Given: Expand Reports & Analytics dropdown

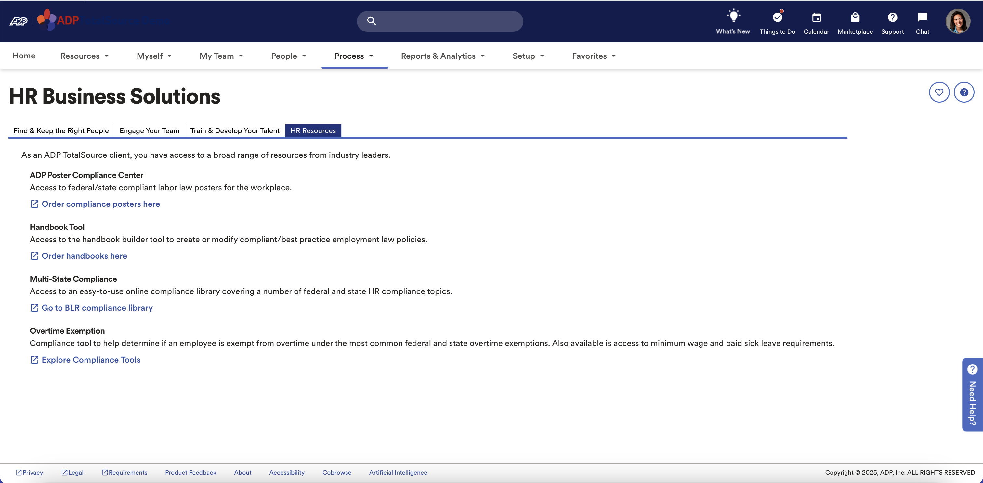Looking at the screenshot, I should point(443,56).
